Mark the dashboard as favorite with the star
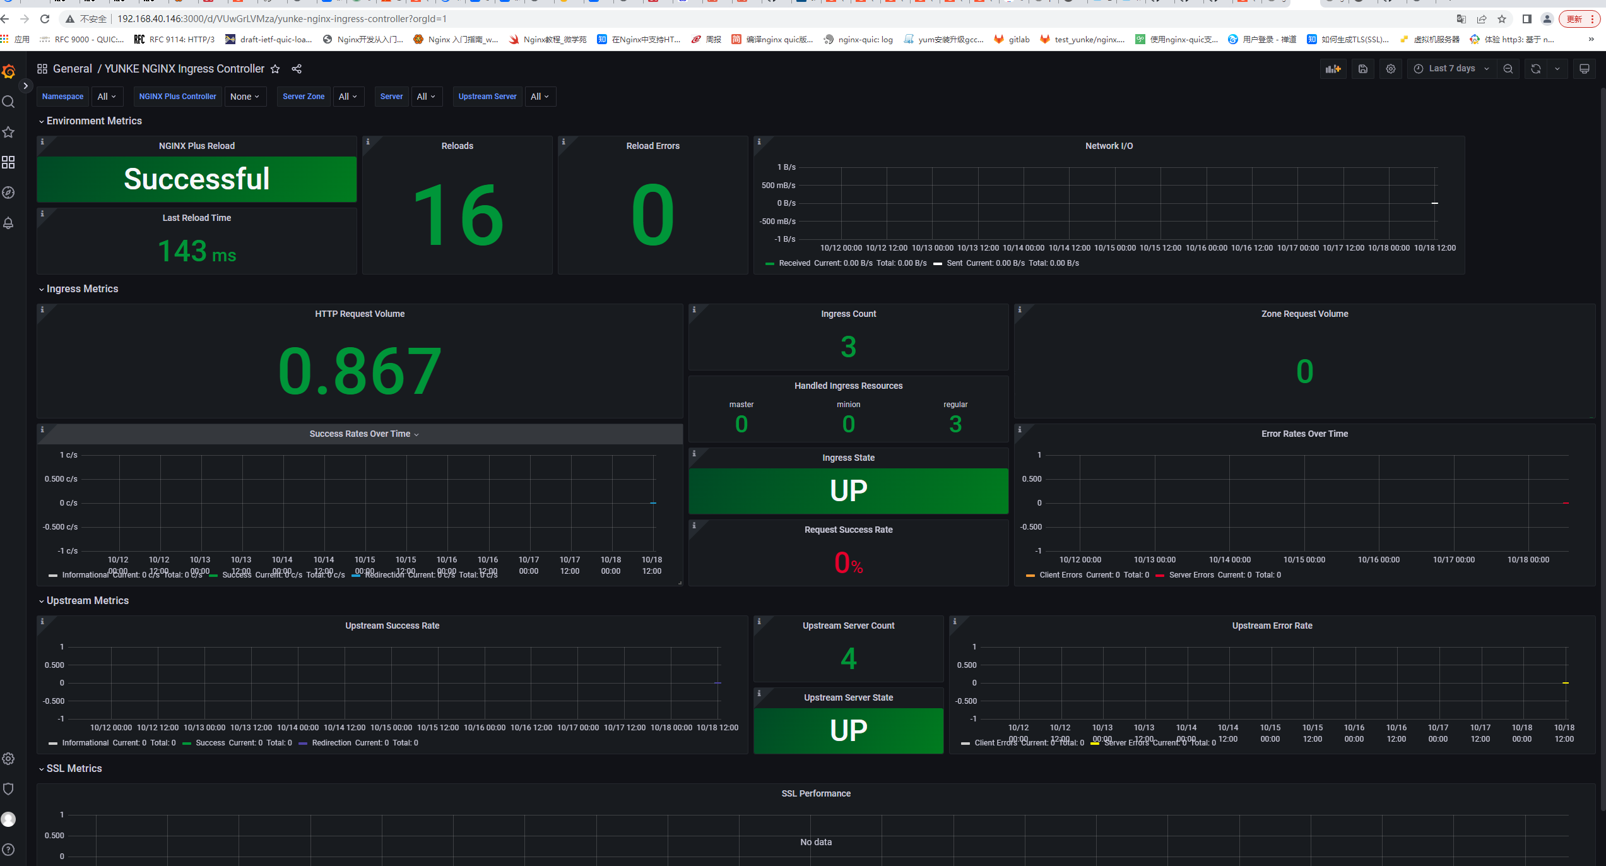Image resolution: width=1606 pixels, height=866 pixels. (275, 69)
